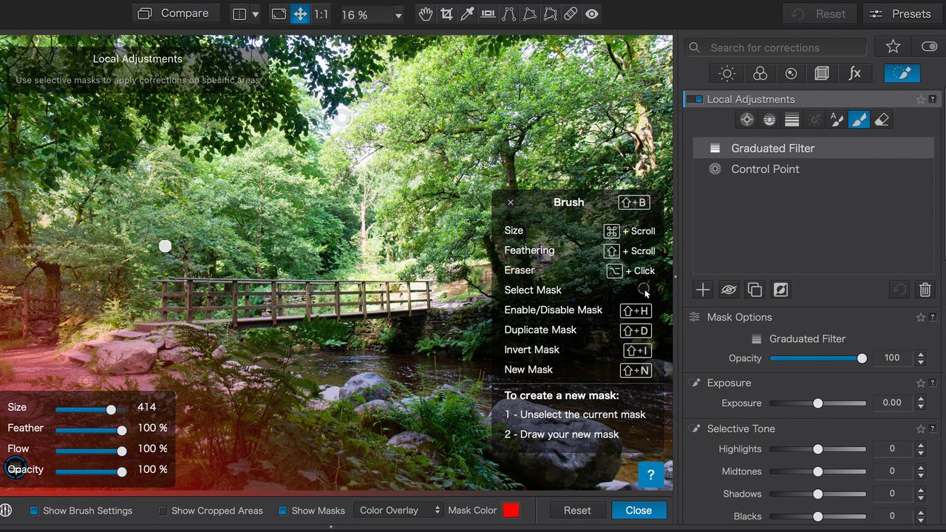Click the red-eye tool in toolbar
Viewport: 946px width, 532px height.
pos(592,14)
